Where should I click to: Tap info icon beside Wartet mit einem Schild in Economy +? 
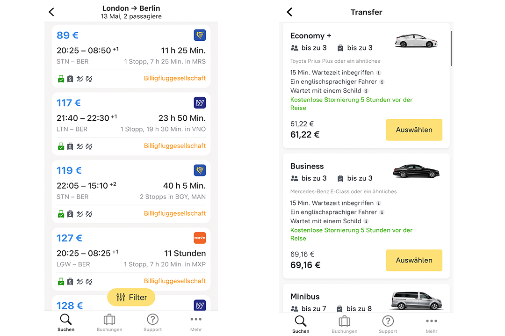click(x=366, y=91)
